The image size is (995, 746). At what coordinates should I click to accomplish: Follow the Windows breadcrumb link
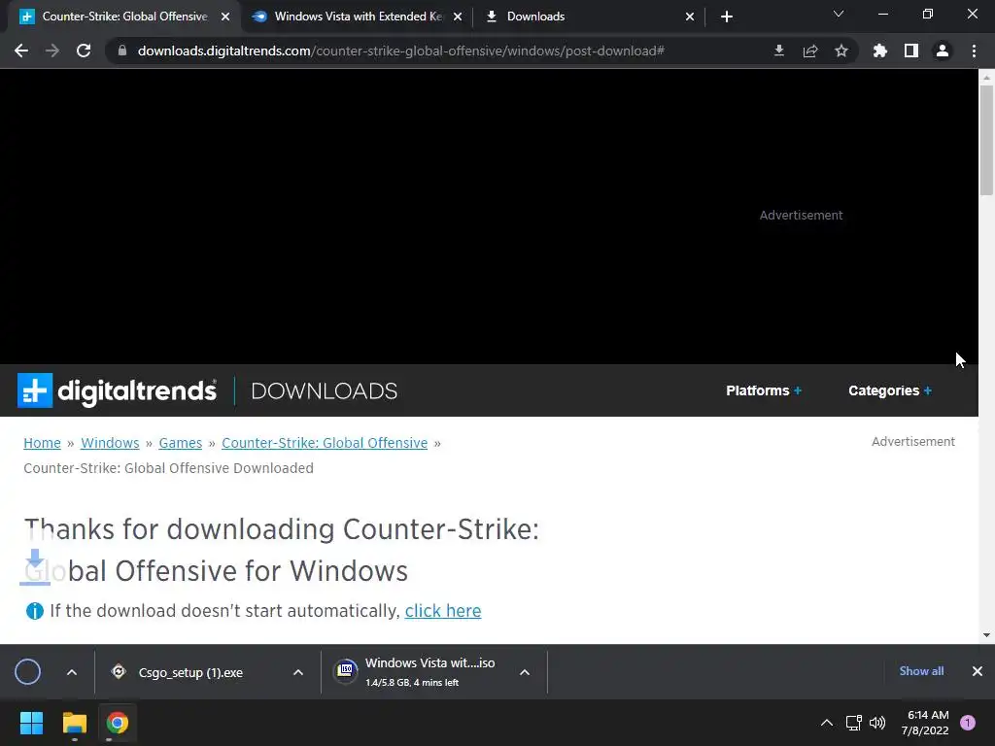pyautogui.click(x=110, y=443)
